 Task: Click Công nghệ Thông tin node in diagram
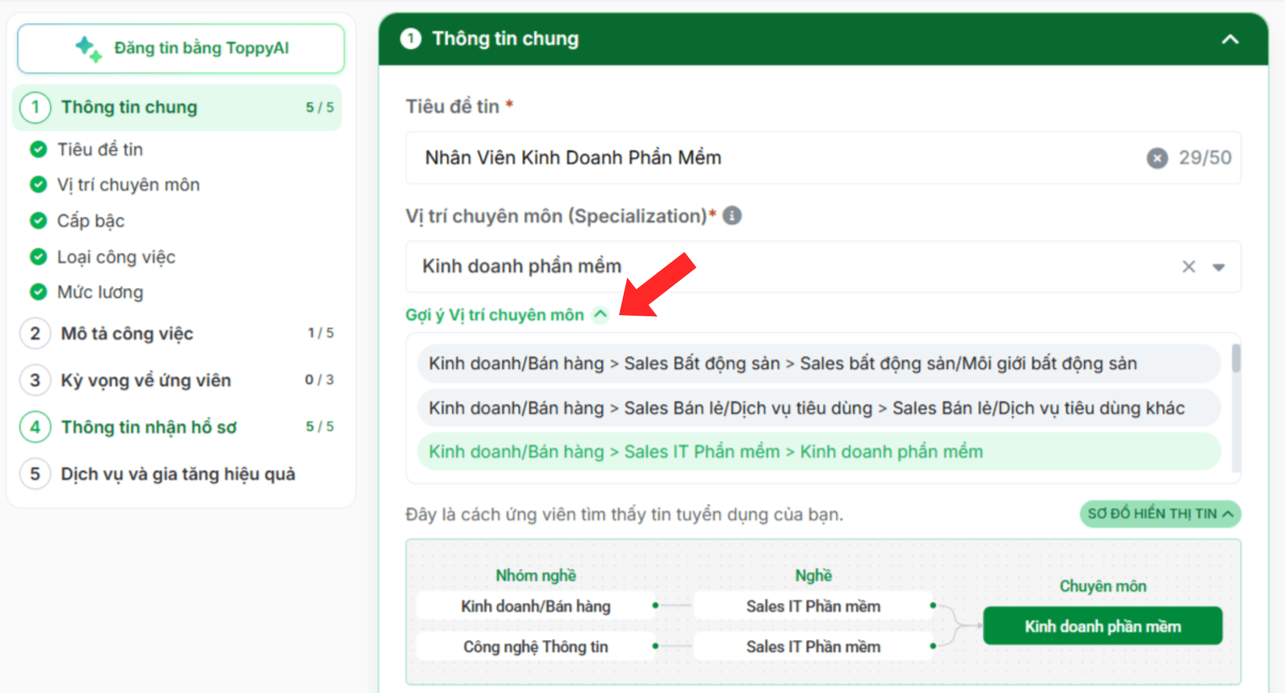coord(536,646)
